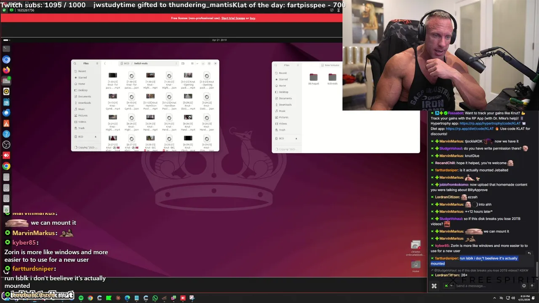The height and width of the screenshot is (303, 539).
Task: Click the buy link in red banner
Action: pos(253,18)
